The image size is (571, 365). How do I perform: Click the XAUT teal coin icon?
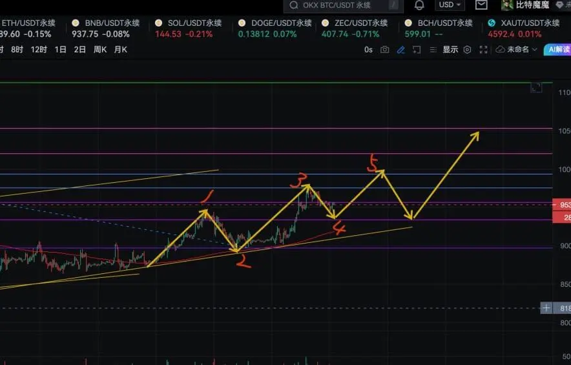pos(492,23)
